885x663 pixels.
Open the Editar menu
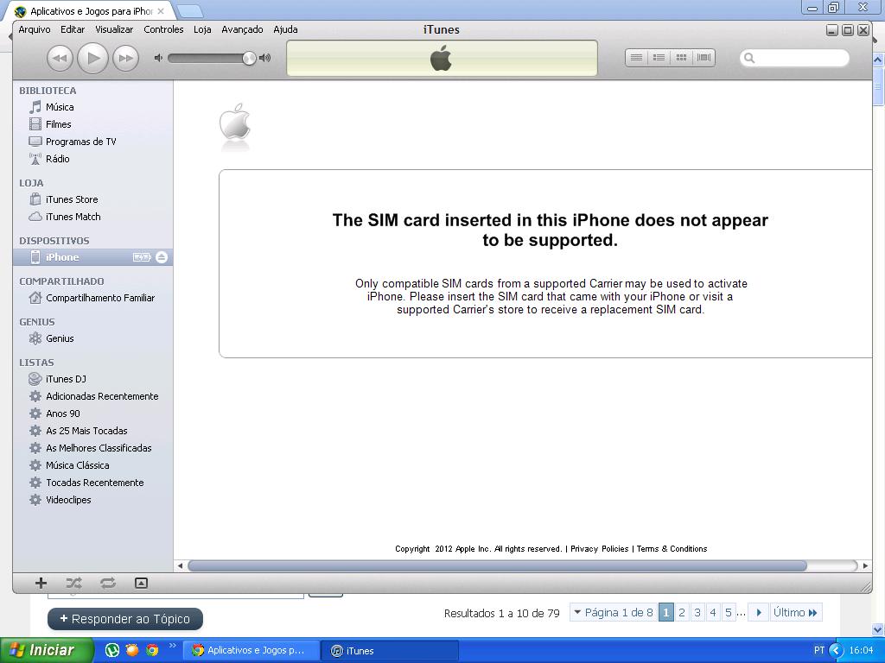73,29
